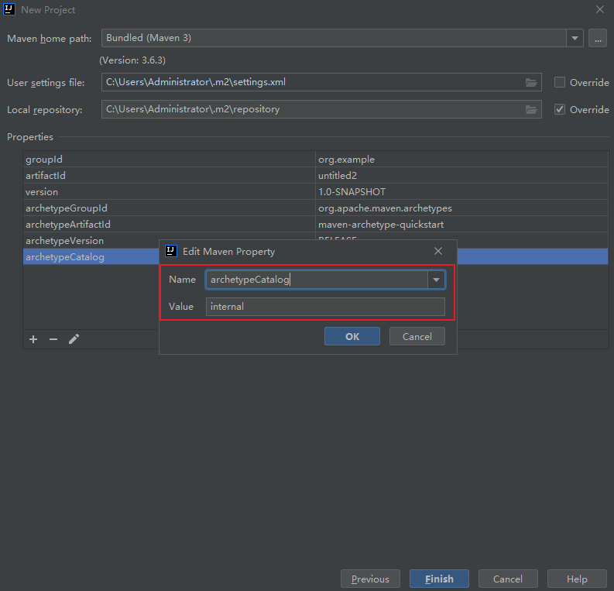Expand the Maven home path dropdown arrow
The height and width of the screenshot is (591, 614).
click(575, 39)
